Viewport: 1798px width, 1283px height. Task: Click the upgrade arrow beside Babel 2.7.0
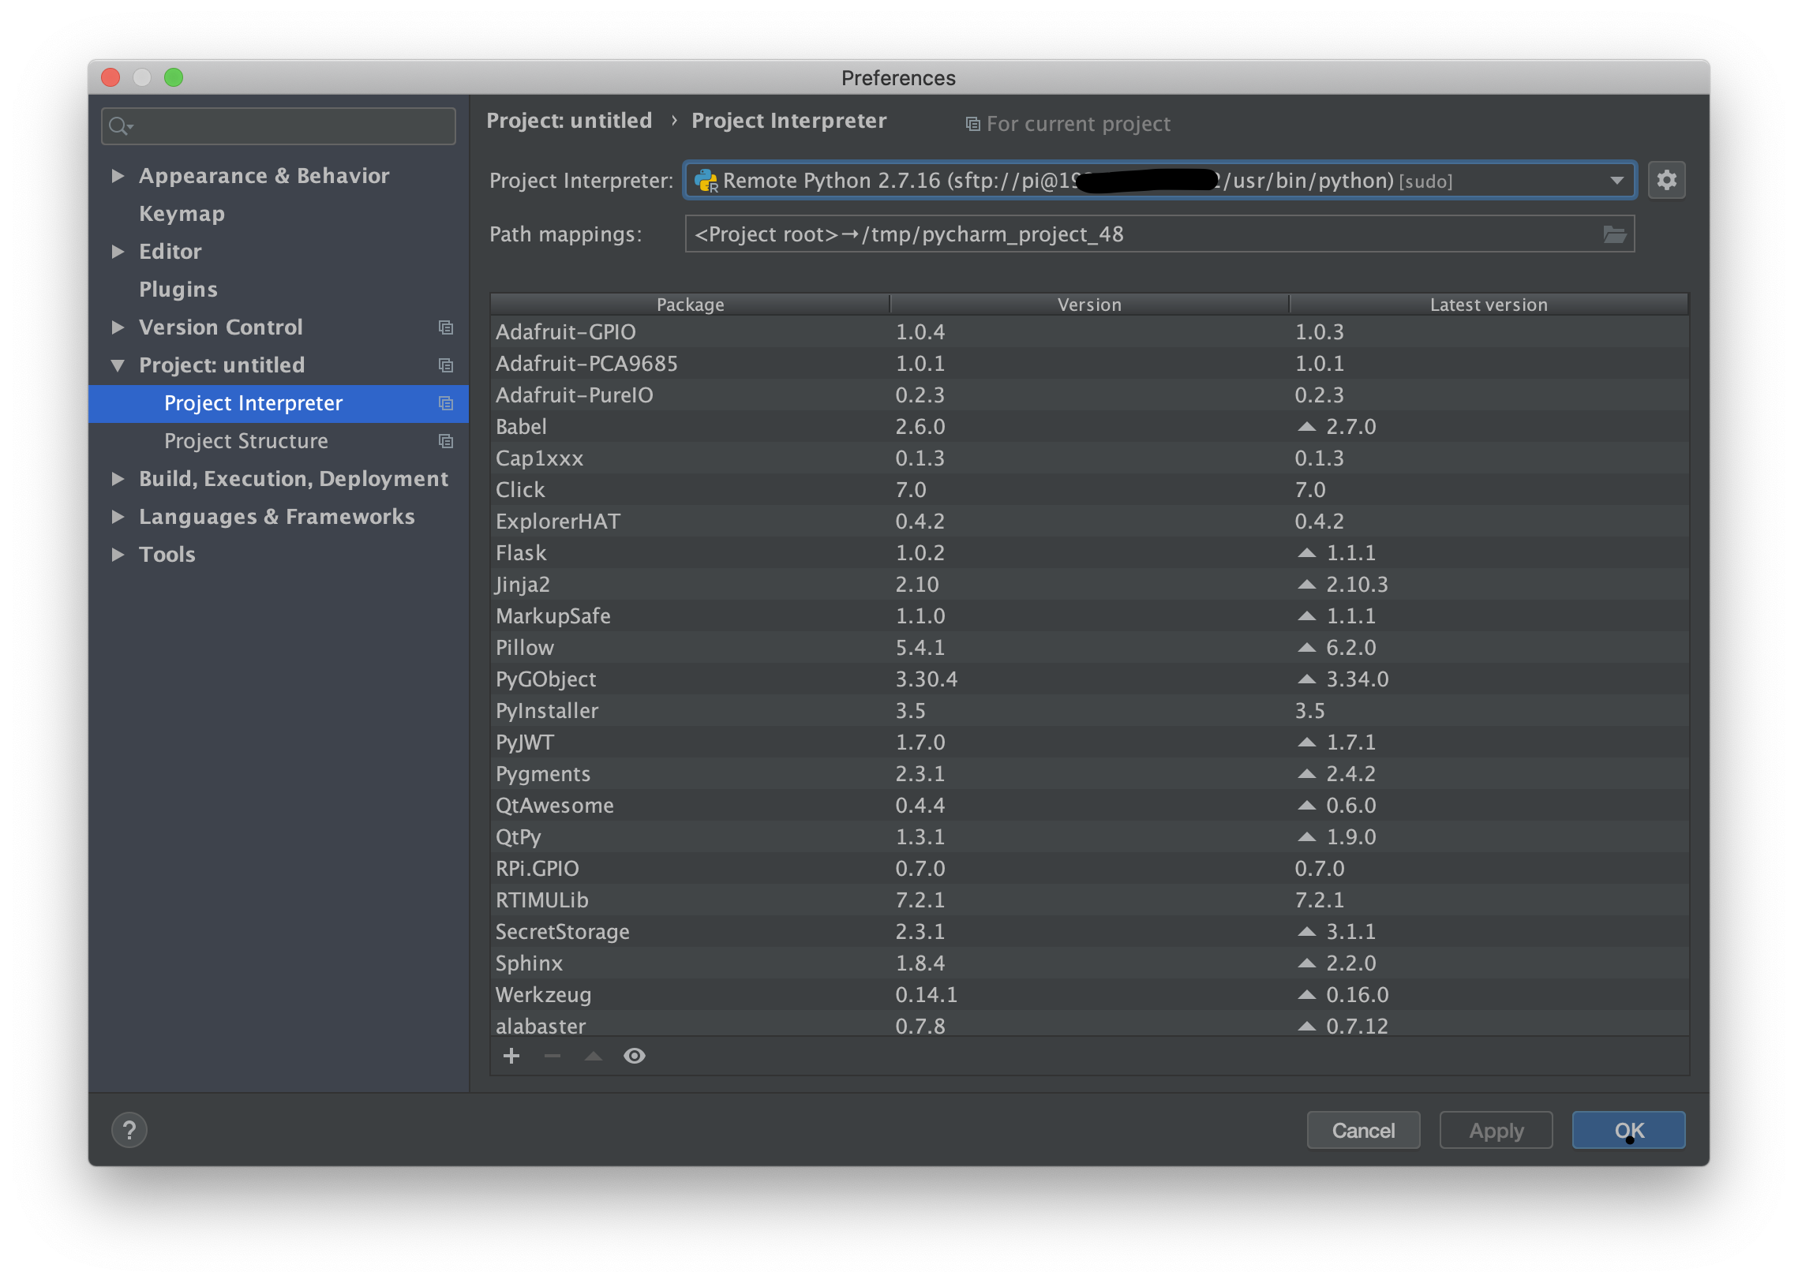click(x=1306, y=427)
